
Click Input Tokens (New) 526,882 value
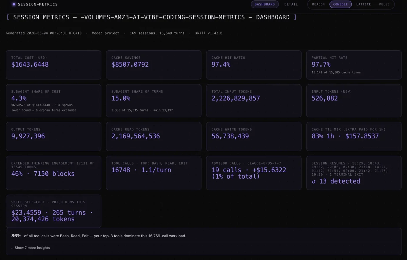coord(325,98)
